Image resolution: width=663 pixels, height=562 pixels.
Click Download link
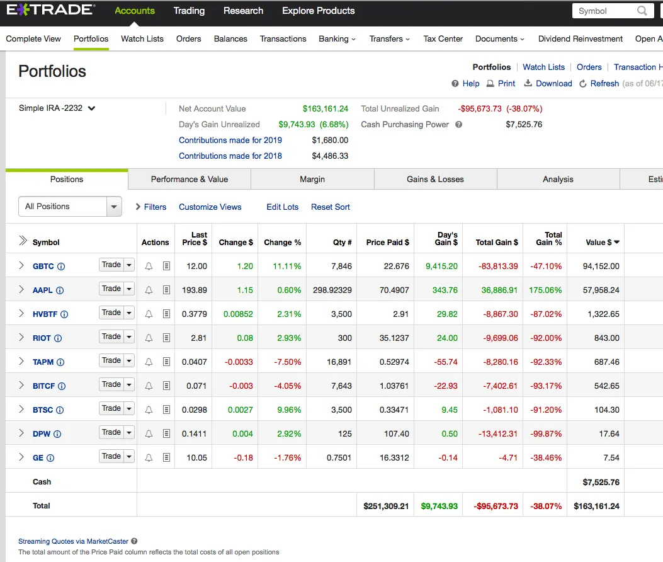pos(548,83)
